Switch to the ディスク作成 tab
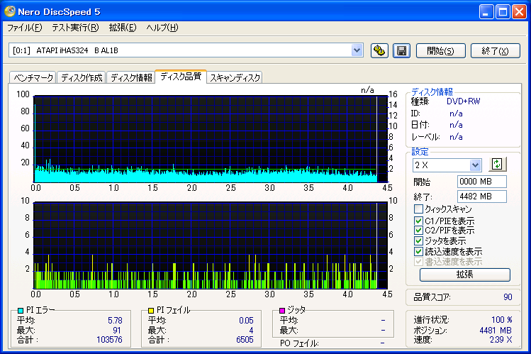This screenshot has height=354, width=531. click(x=82, y=77)
